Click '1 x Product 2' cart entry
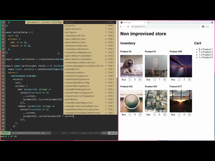The width and height of the screenshot is (215, 161). click(x=206, y=52)
